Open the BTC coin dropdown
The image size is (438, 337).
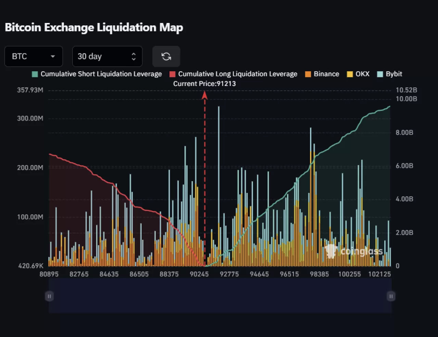[33, 57]
